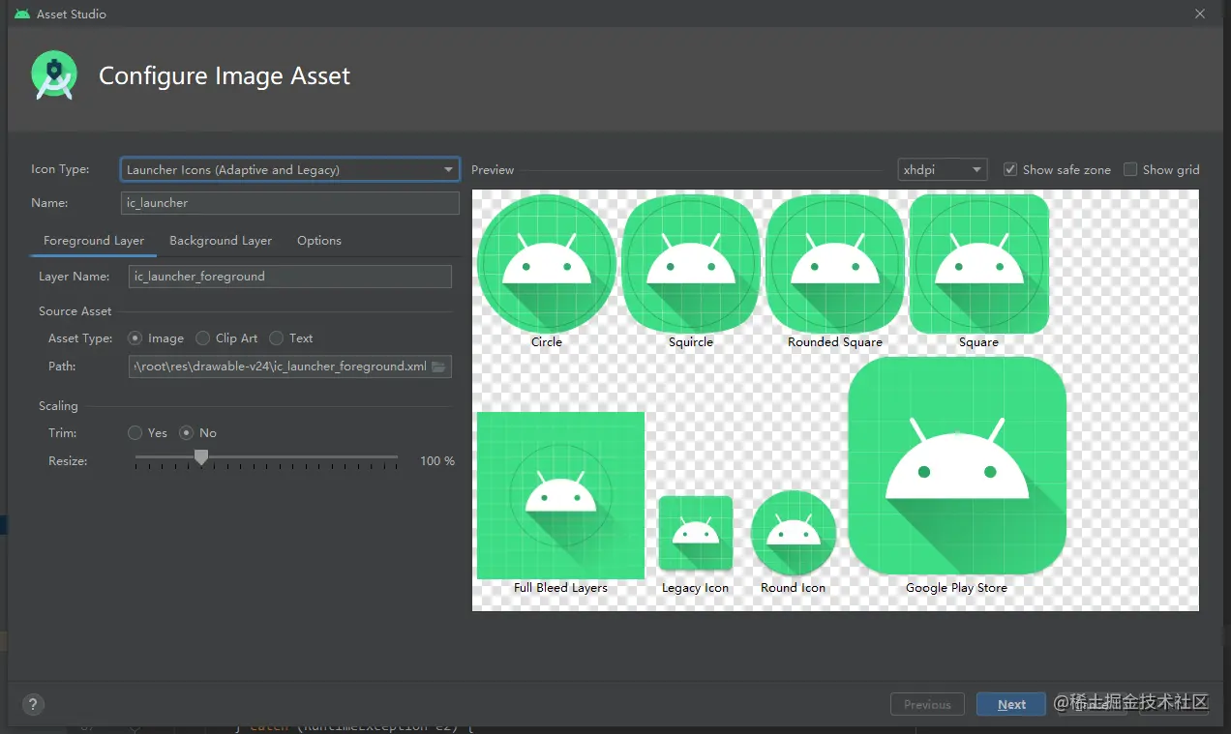Switch to Options tab

(x=319, y=241)
